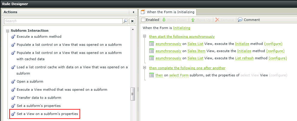Click in the Actions Search field
The height and width of the screenshot is (121, 297).
pyautogui.click(x=63, y=21)
